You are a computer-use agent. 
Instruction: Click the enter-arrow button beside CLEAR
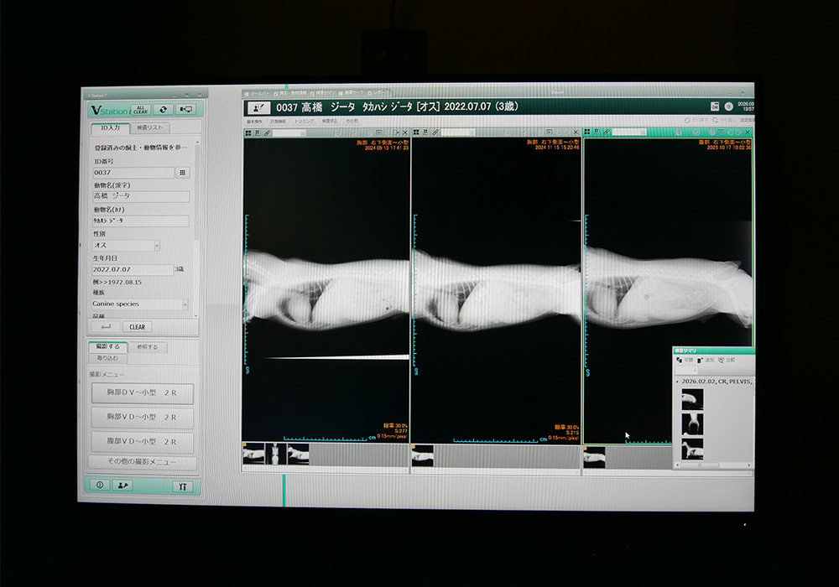tap(106, 327)
